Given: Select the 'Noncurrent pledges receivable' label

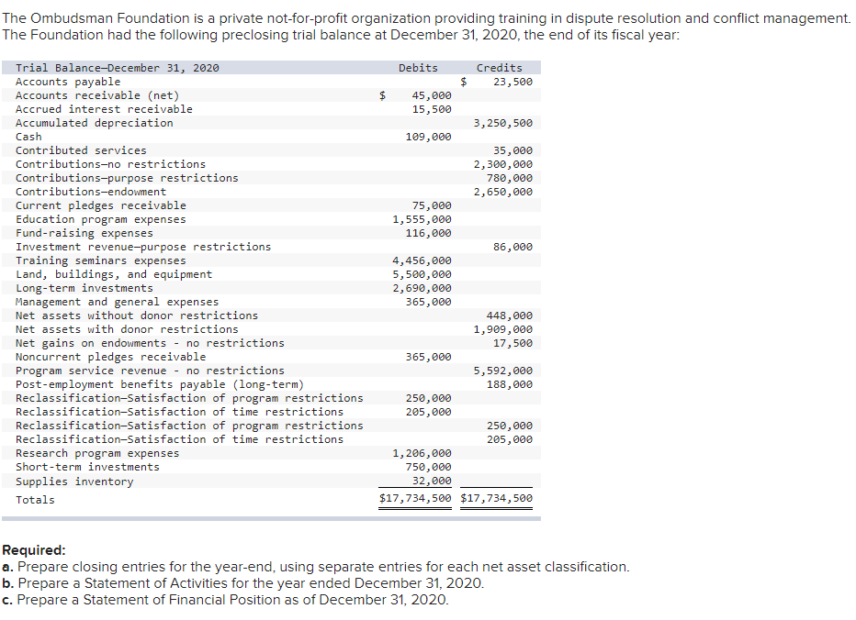Looking at the screenshot, I should [x=110, y=357].
